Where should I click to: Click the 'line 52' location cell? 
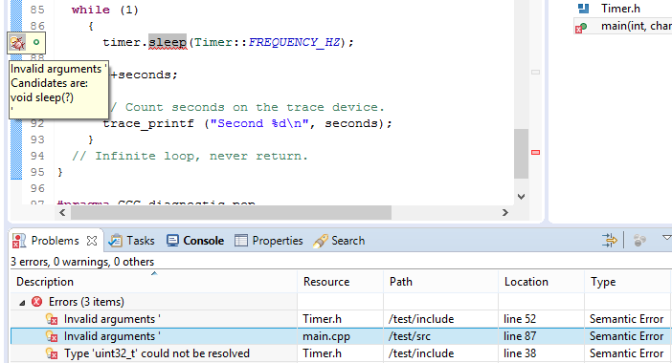click(x=520, y=319)
